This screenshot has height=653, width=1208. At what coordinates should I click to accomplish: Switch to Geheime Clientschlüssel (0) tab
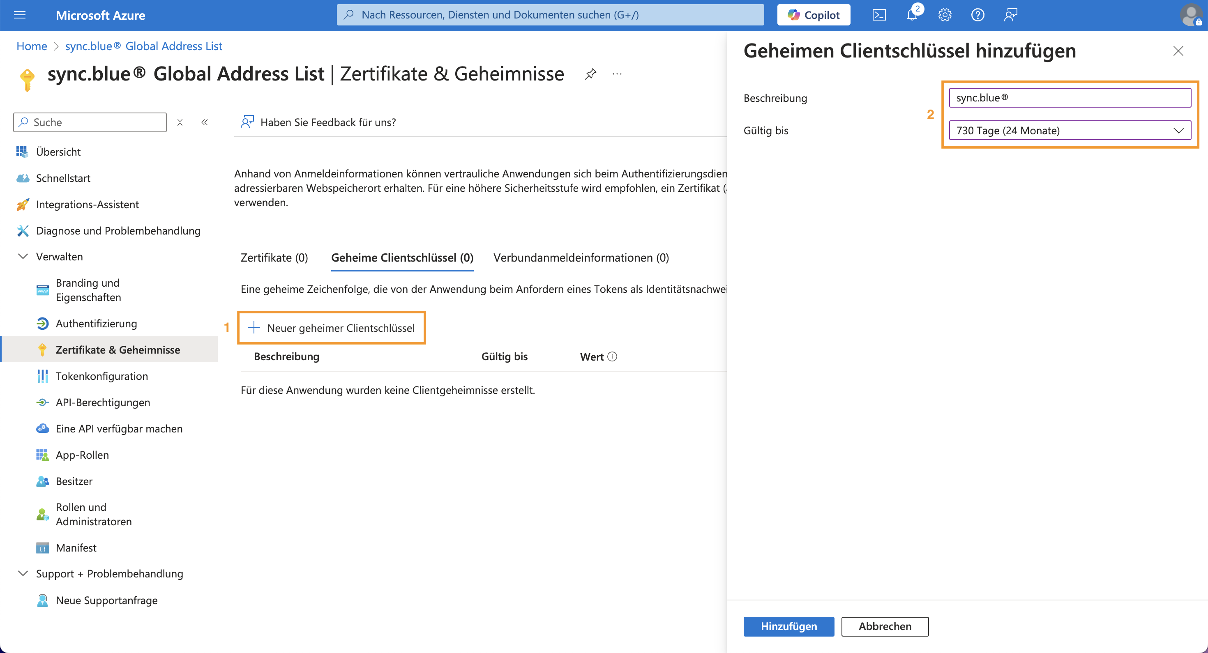click(x=402, y=258)
